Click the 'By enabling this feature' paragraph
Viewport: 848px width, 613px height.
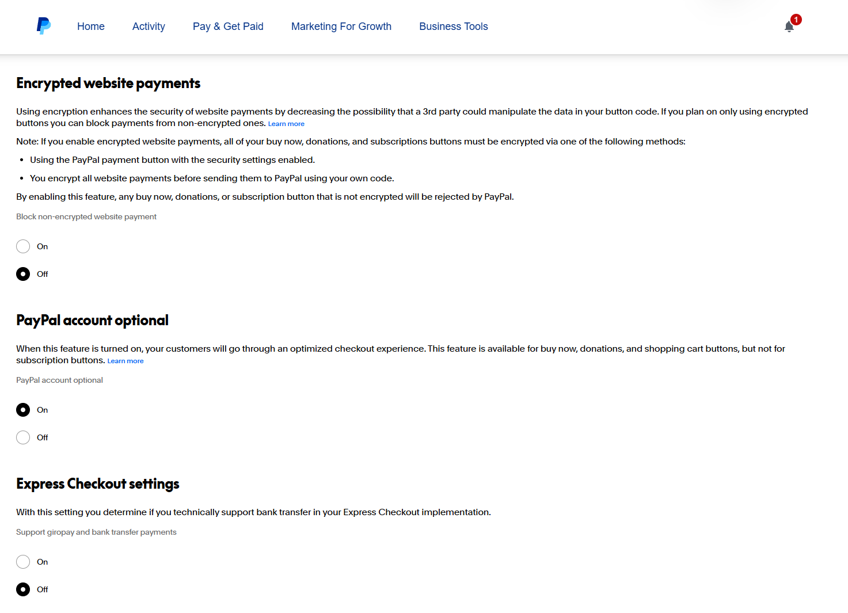coord(265,197)
